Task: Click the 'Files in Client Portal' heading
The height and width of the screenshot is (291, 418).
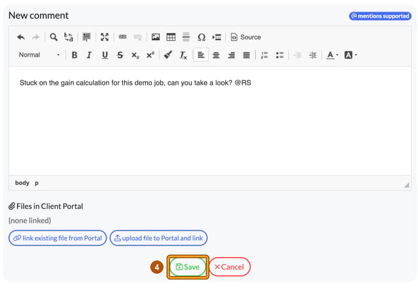Action: pos(45,206)
